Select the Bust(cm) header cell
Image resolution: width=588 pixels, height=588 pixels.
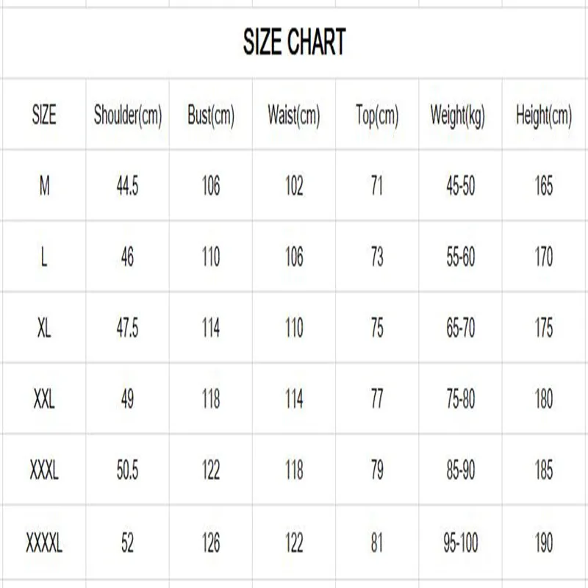tap(211, 115)
